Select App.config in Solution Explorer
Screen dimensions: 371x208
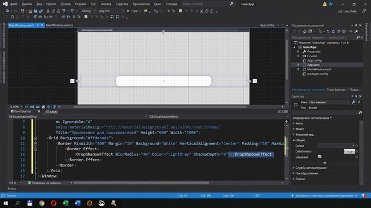(x=314, y=61)
